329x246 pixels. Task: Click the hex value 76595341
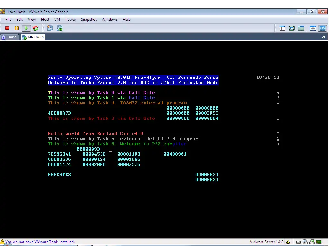(x=59, y=154)
